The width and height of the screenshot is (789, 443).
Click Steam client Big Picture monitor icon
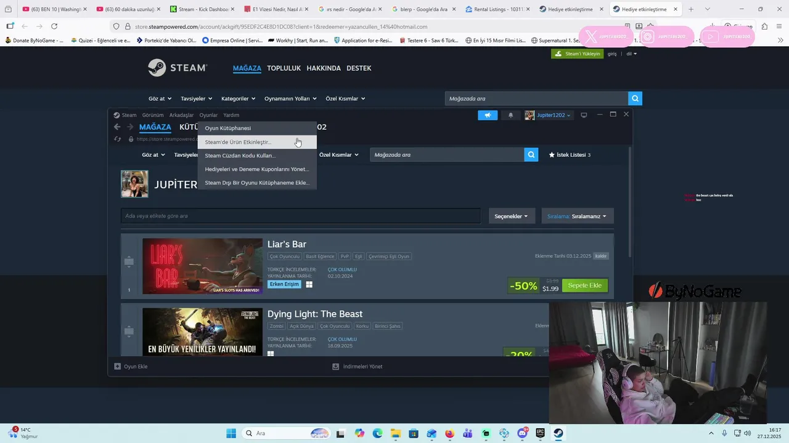[584, 115]
